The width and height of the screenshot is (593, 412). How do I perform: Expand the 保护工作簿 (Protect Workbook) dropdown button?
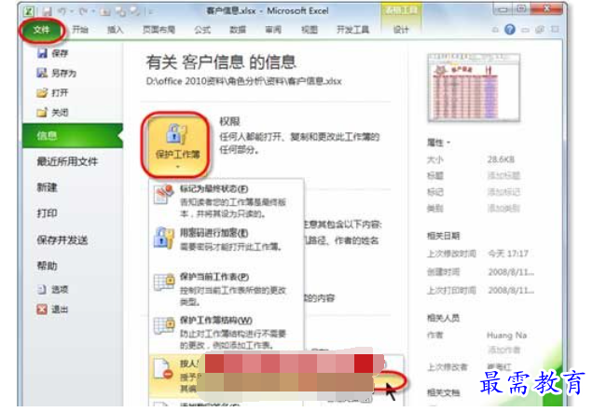coord(177,144)
